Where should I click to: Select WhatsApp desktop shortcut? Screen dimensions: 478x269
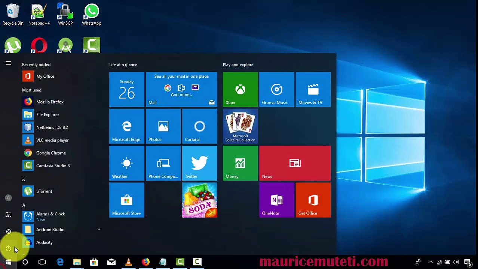coord(92,15)
